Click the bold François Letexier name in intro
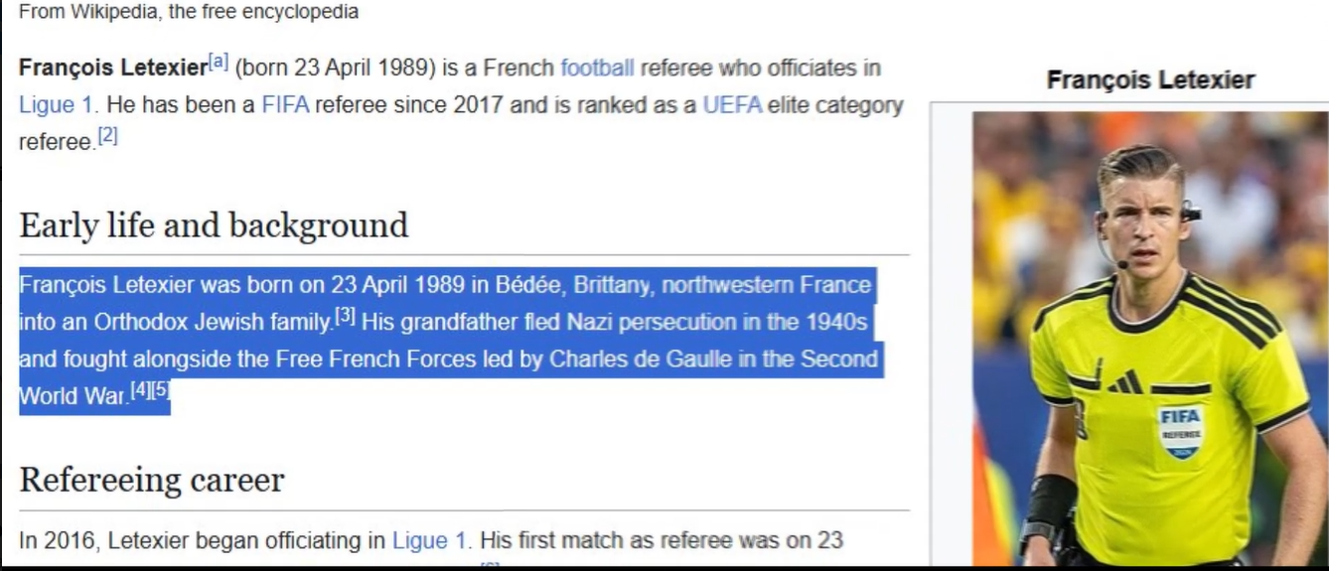This screenshot has height=571, width=1329. click(111, 69)
